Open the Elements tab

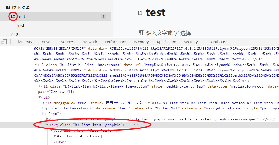point(24,42)
